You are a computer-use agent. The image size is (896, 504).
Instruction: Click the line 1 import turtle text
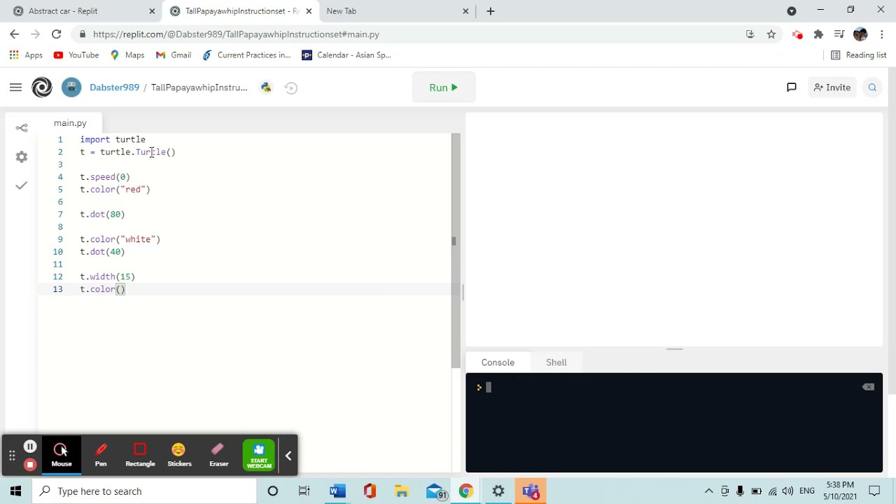tap(113, 139)
